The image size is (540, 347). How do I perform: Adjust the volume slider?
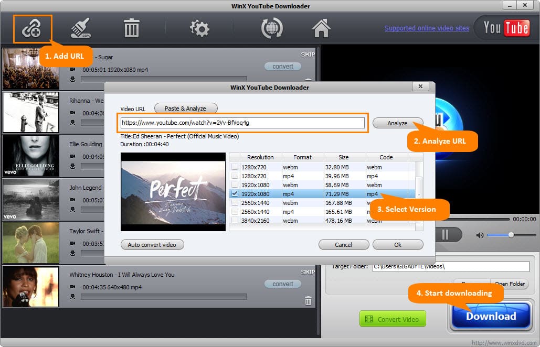point(512,235)
